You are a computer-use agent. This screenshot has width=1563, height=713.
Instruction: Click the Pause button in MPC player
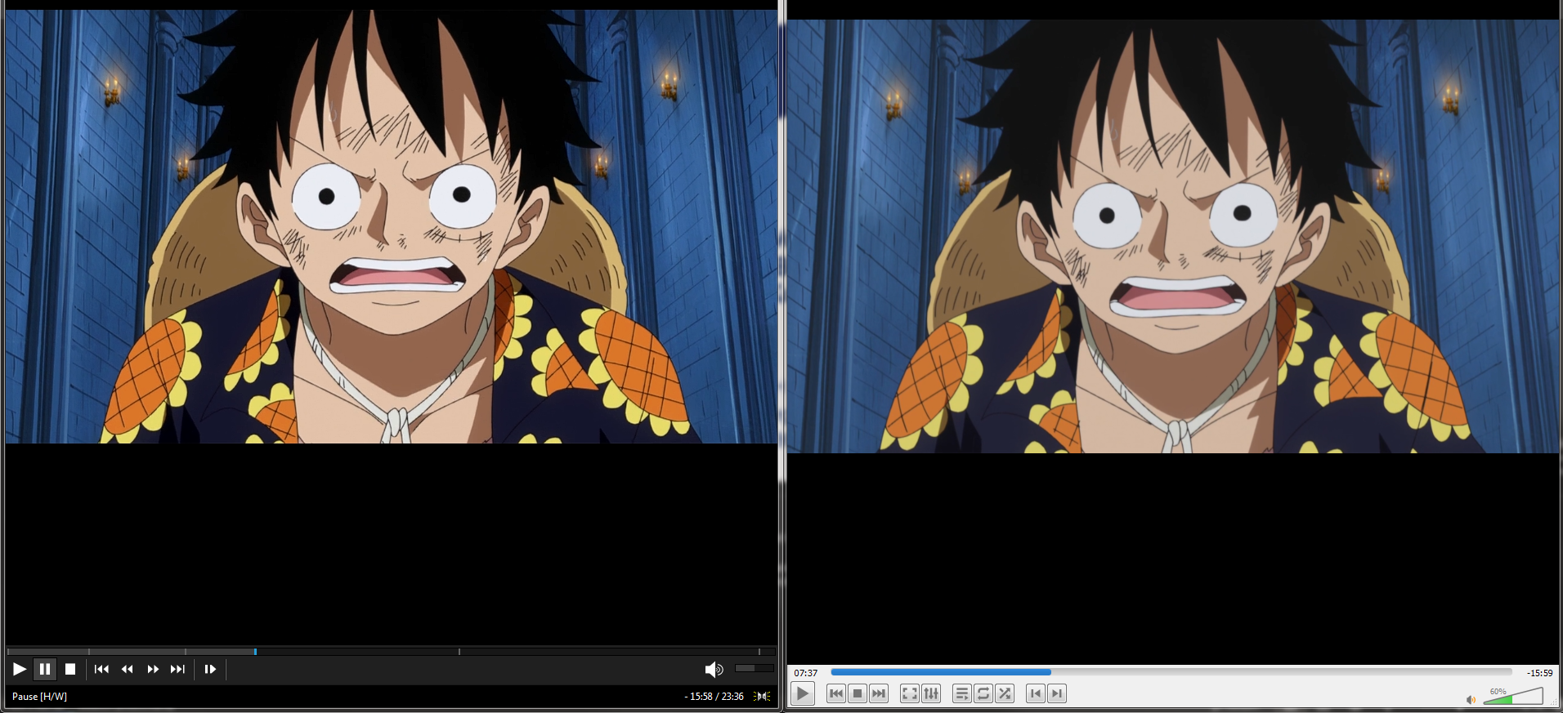point(45,669)
